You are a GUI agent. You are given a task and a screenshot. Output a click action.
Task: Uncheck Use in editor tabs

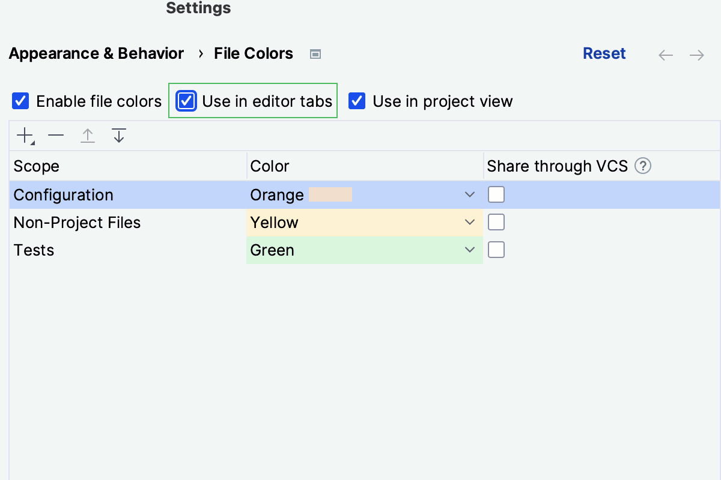pos(186,101)
